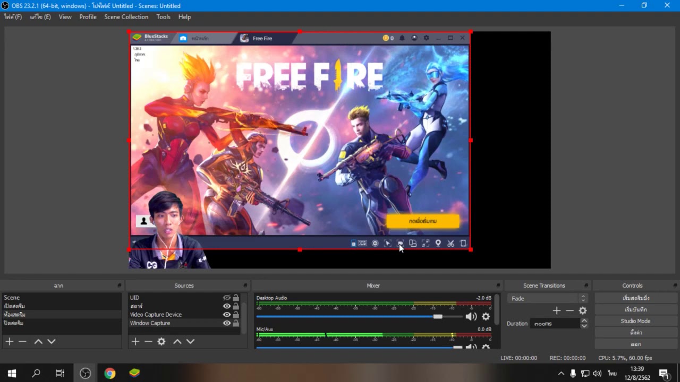Open Task View on the taskbar
Screen dimensions: 680x382
(x=60, y=374)
